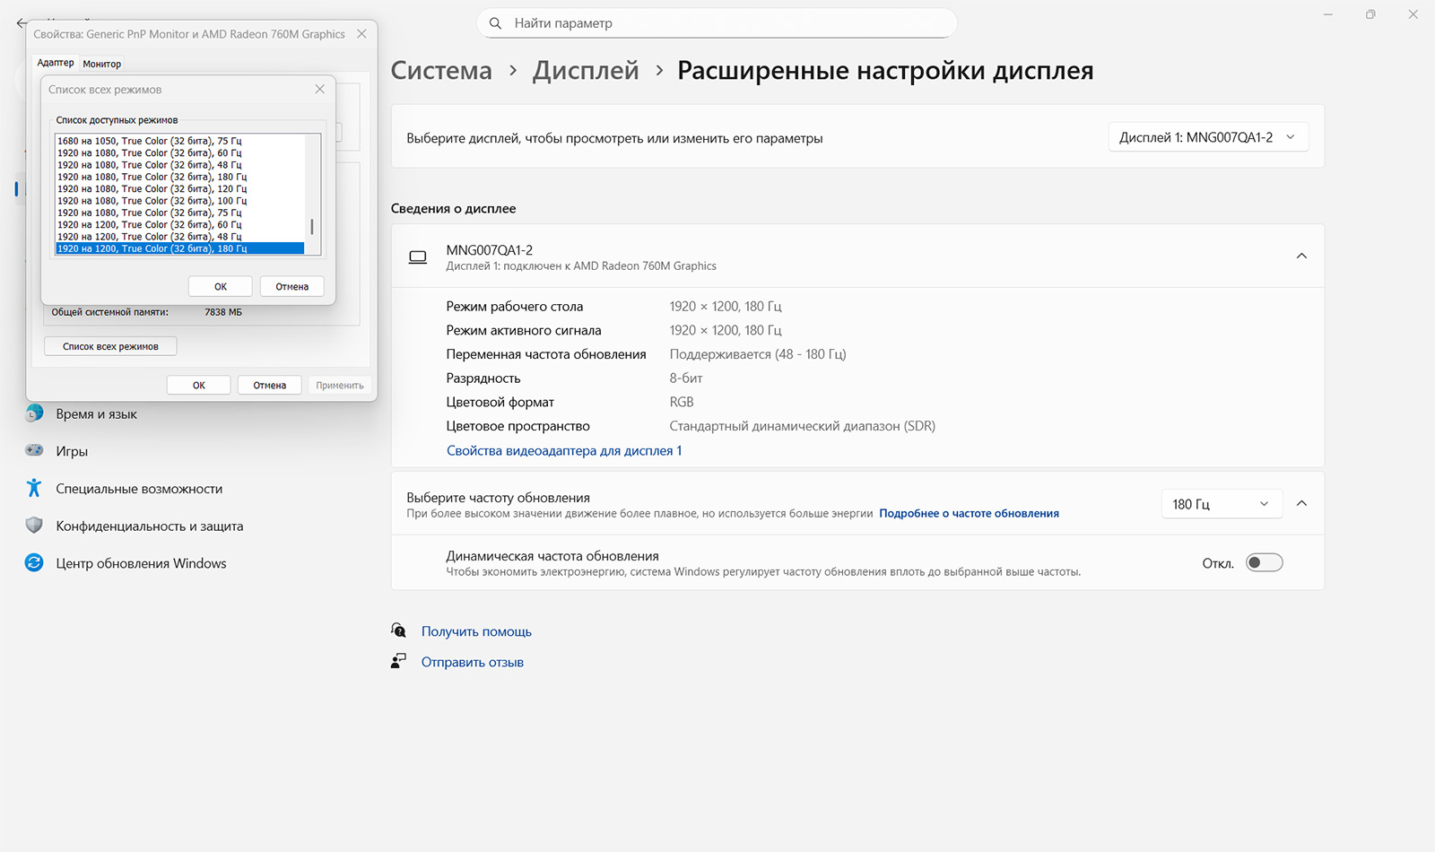Click the Send feedback icon
The width and height of the screenshot is (1435, 852).
tap(399, 662)
